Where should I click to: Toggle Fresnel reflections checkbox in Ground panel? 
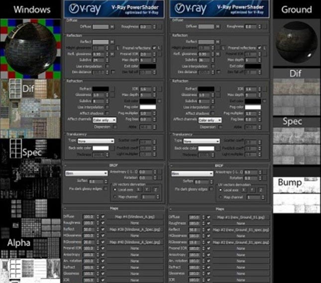click(260, 48)
